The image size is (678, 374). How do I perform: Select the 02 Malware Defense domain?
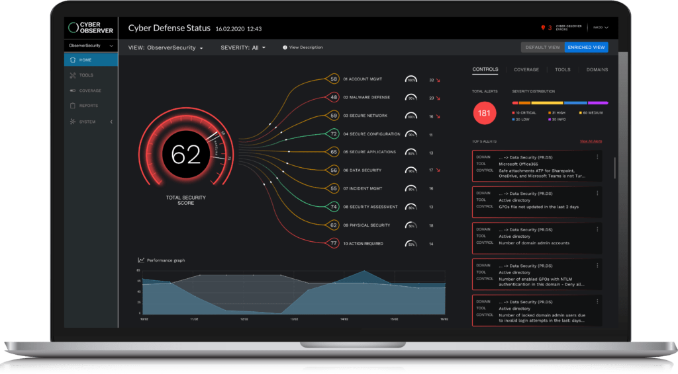tap(366, 98)
